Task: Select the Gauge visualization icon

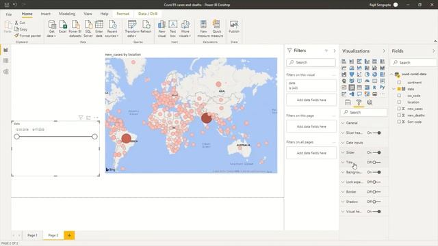Action: (x=367, y=81)
